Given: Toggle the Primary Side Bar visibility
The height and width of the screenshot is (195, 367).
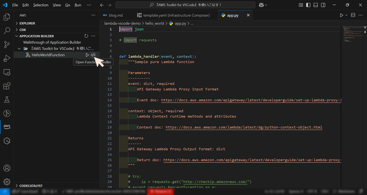Looking at the screenshot, I should pos(308,5).
